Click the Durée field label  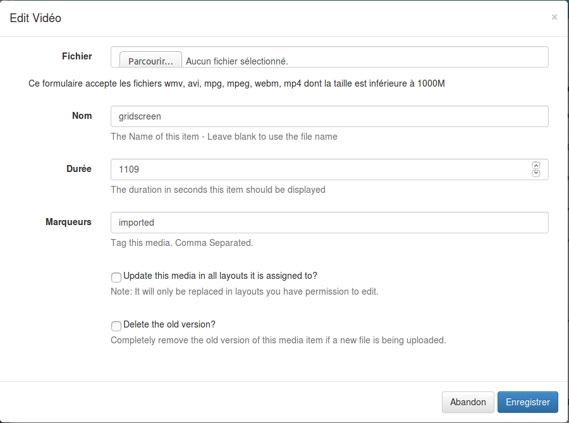[79, 169]
